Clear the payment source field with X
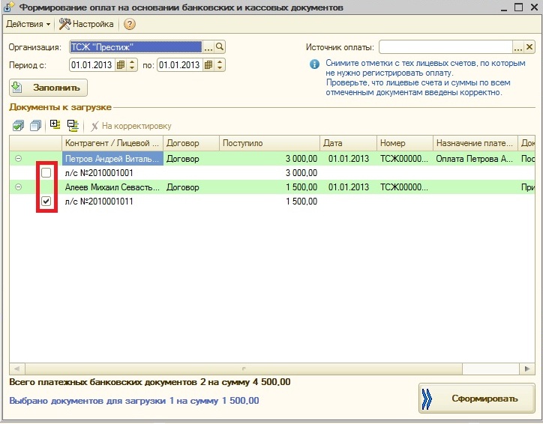The image size is (543, 424). pyautogui.click(x=529, y=47)
